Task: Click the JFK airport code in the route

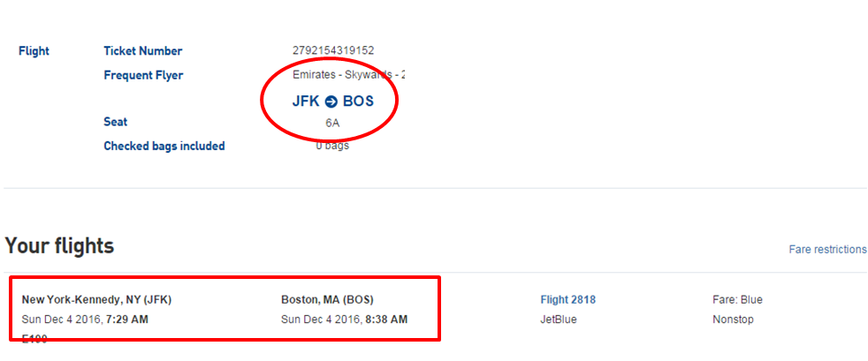Action: click(x=306, y=102)
